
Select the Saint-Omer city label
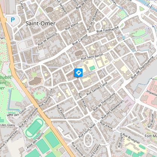(40, 24)
